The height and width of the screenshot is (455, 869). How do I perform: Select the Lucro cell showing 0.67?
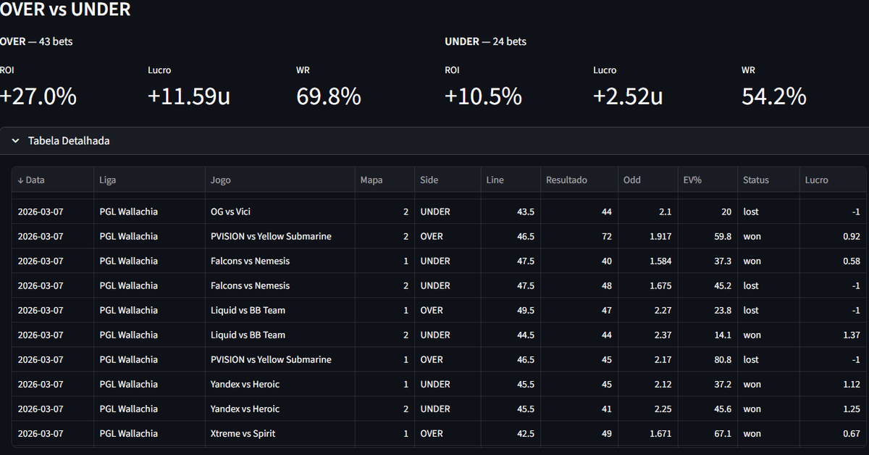click(x=833, y=433)
